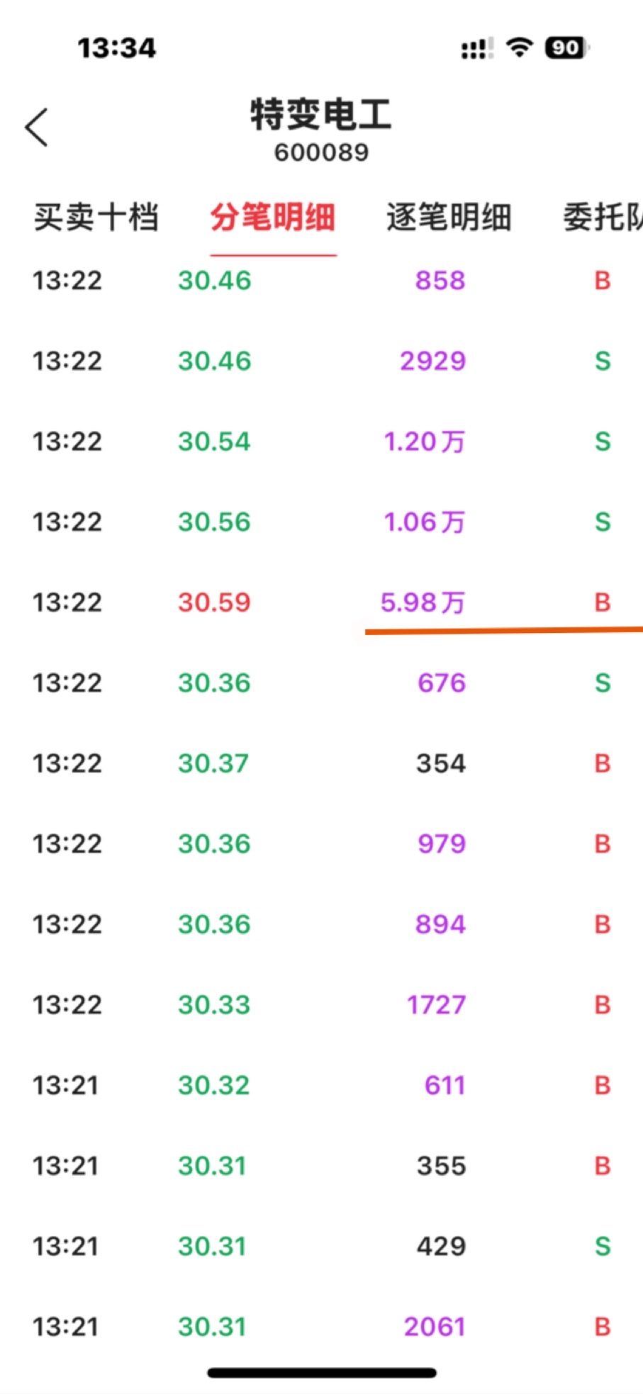Screen dimensions: 643x1394
Task: Tap the 5.98万 volume entry
Action: [x=423, y=602]
